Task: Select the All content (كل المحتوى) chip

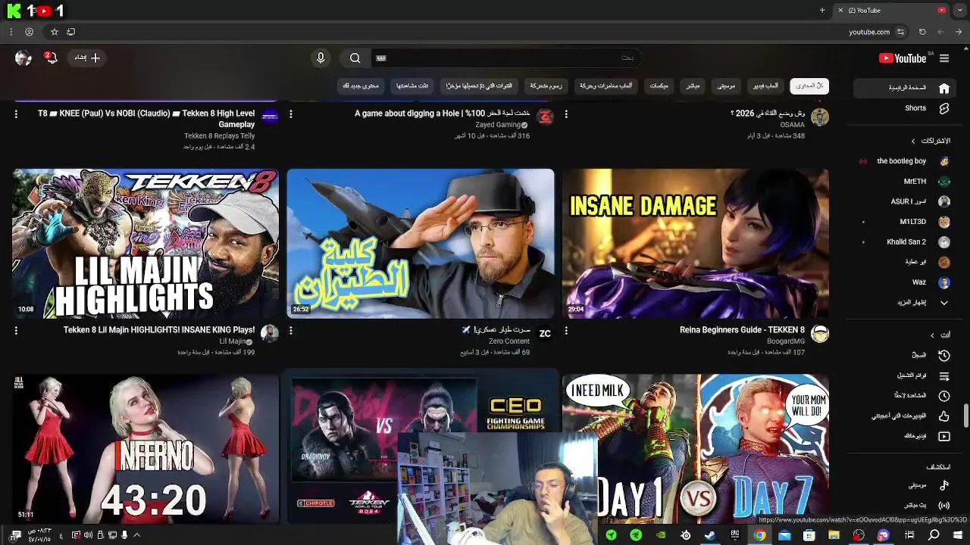Action: coord(809,86)
